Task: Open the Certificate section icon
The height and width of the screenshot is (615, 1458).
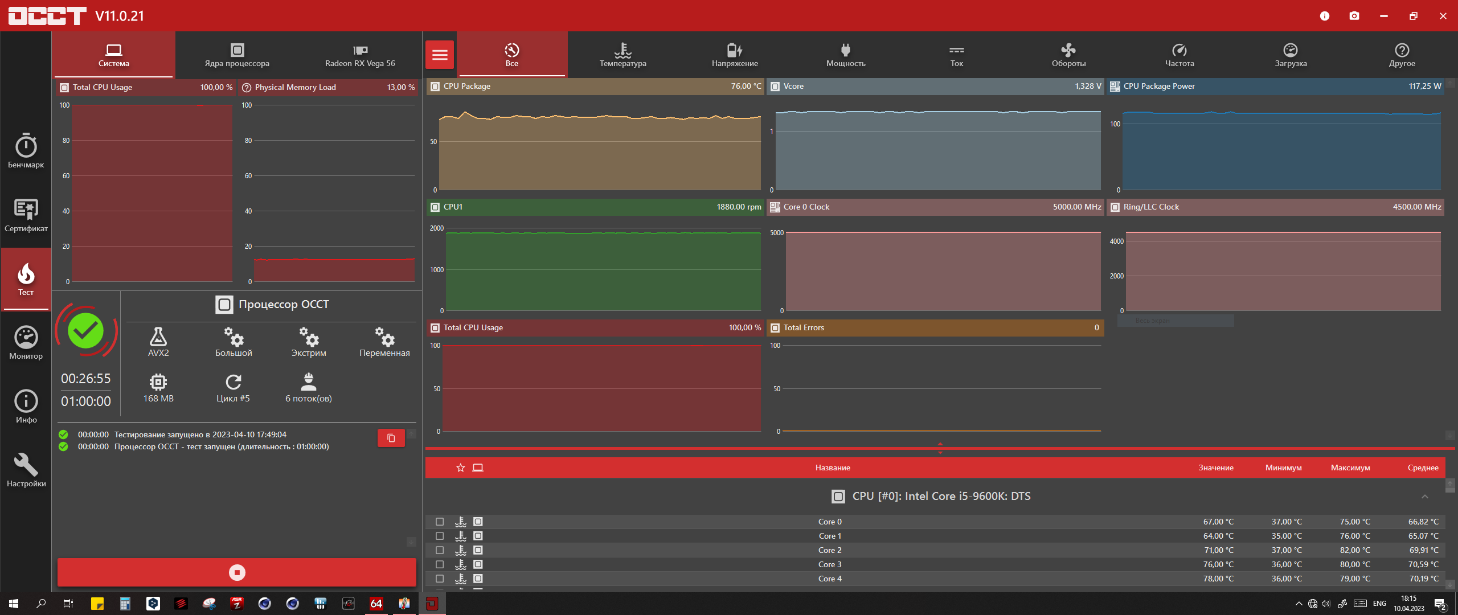Action: 26,215
